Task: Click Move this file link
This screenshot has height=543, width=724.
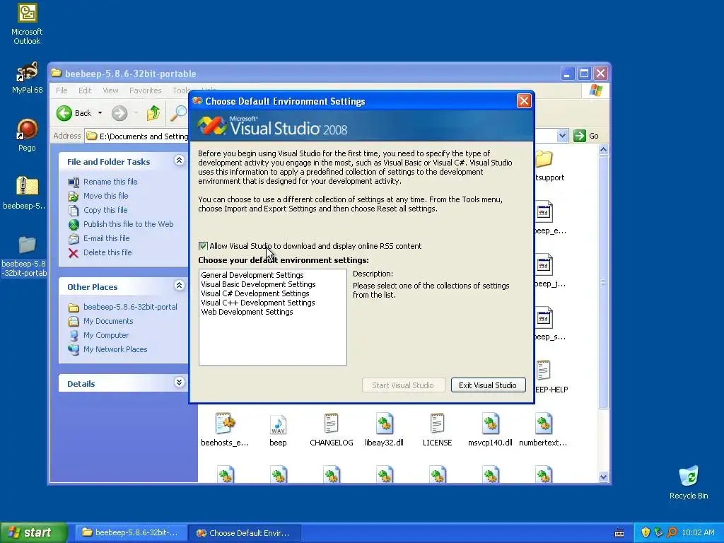Action: click(106, 197)
